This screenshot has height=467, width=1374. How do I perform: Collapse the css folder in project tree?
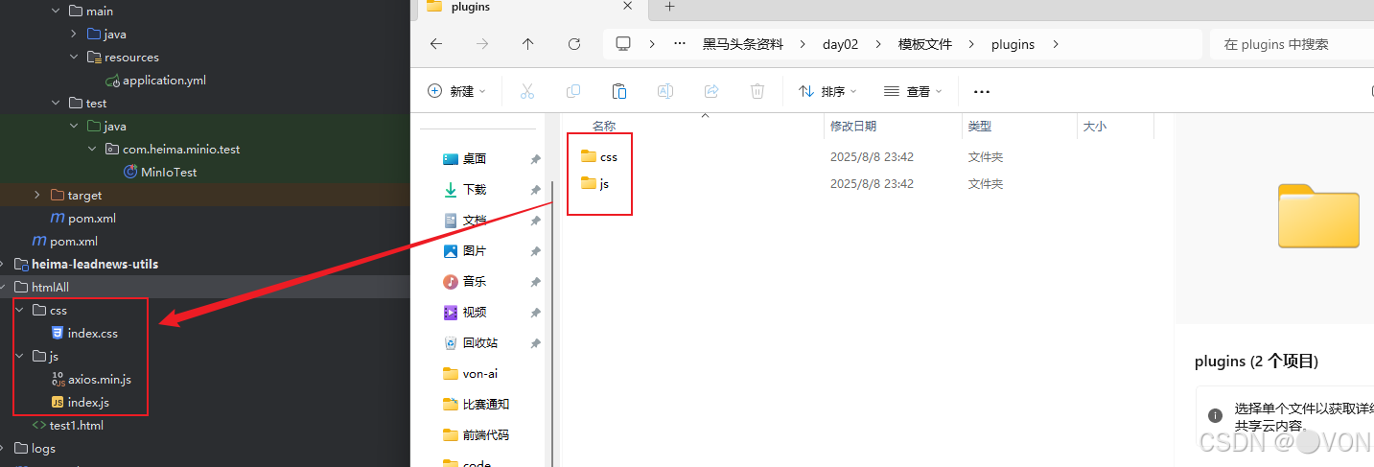pyautogui.click(x=19, y=310)
